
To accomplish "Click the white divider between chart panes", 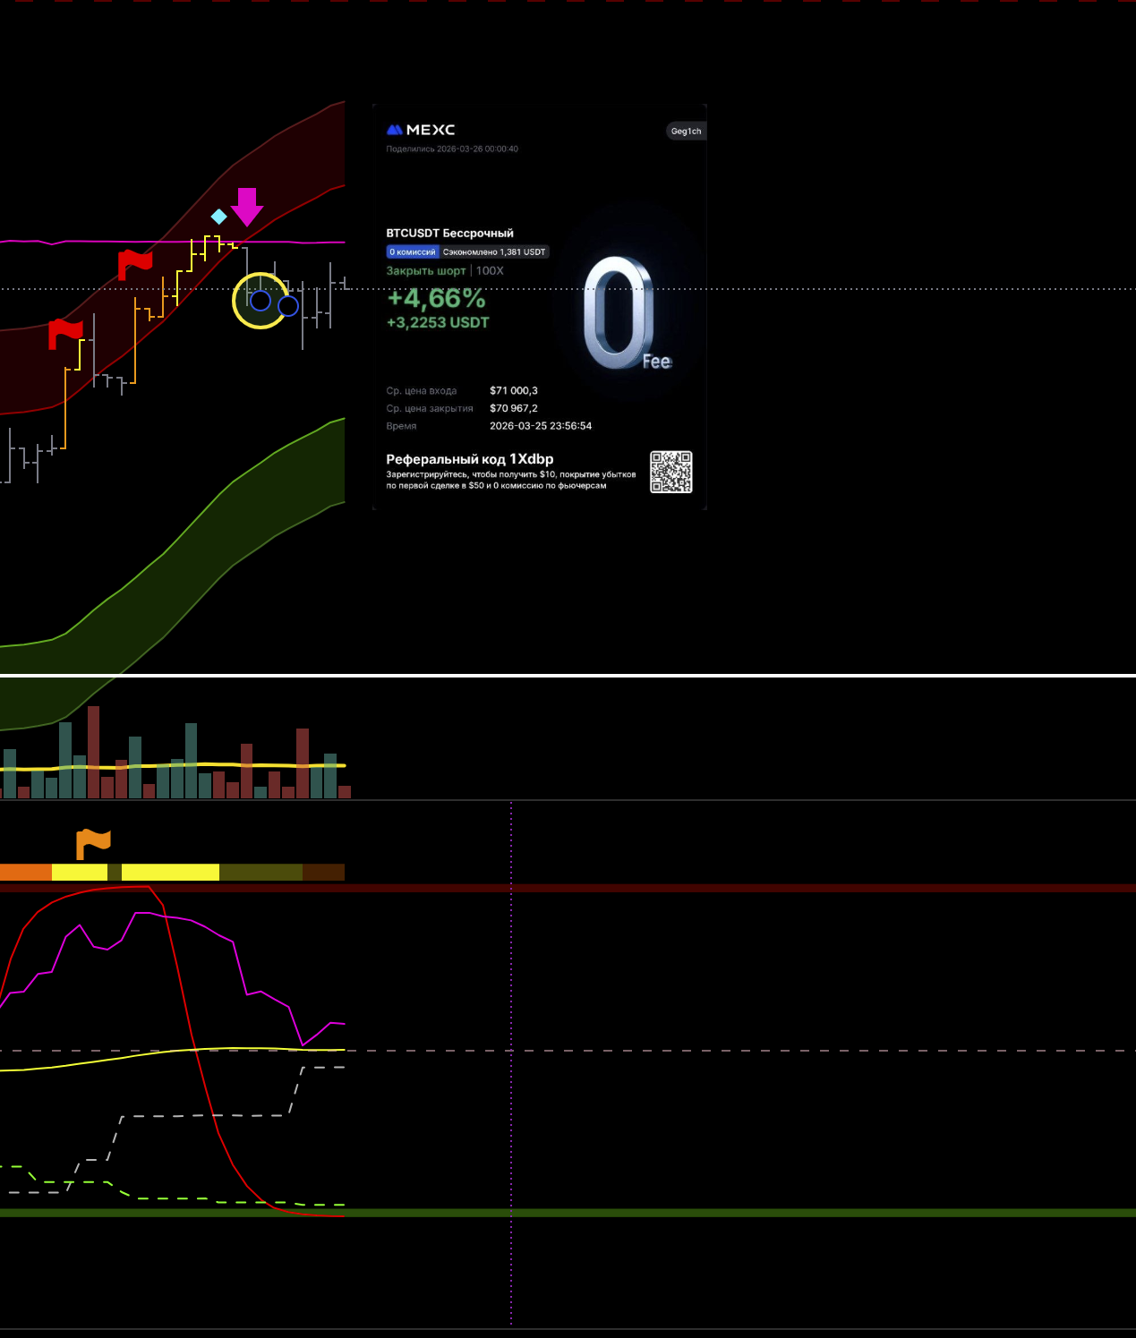I will coord(568,675).
